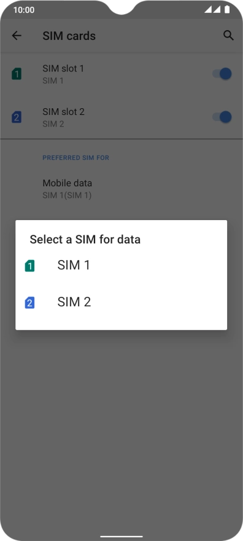Select SIM 1 for data
Screen dimensions: 243x541
click(121, 266)
